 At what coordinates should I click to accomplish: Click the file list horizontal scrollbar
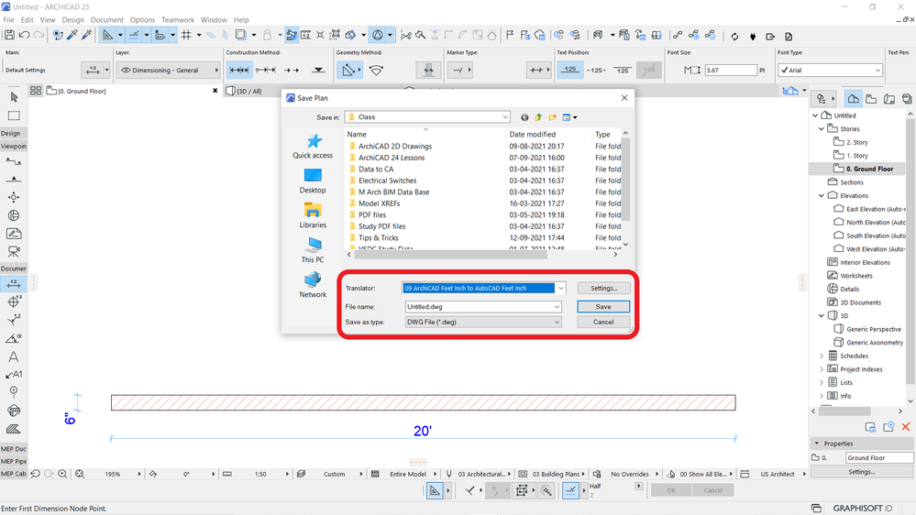(x=450, y=255)
